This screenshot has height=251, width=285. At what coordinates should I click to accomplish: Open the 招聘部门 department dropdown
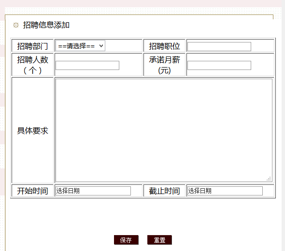[80, 46]
